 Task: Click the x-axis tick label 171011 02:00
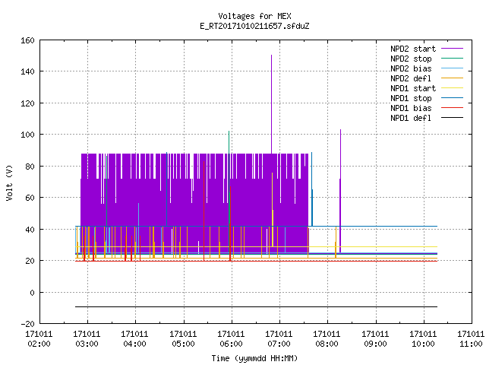(39, 339)
